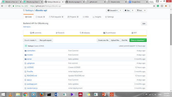Expand the Clone or download menu
This screenshot has width=172, height=97.
point(138,40)
